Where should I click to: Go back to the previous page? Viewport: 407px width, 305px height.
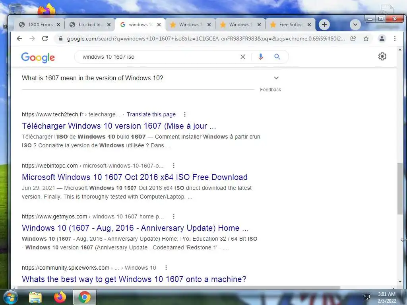tap(19, 39)
